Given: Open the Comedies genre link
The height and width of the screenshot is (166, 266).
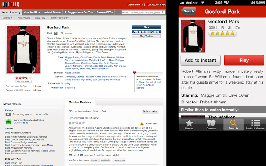Looking at the screenshot, I should pyautogui.click(x=70, y=77).
